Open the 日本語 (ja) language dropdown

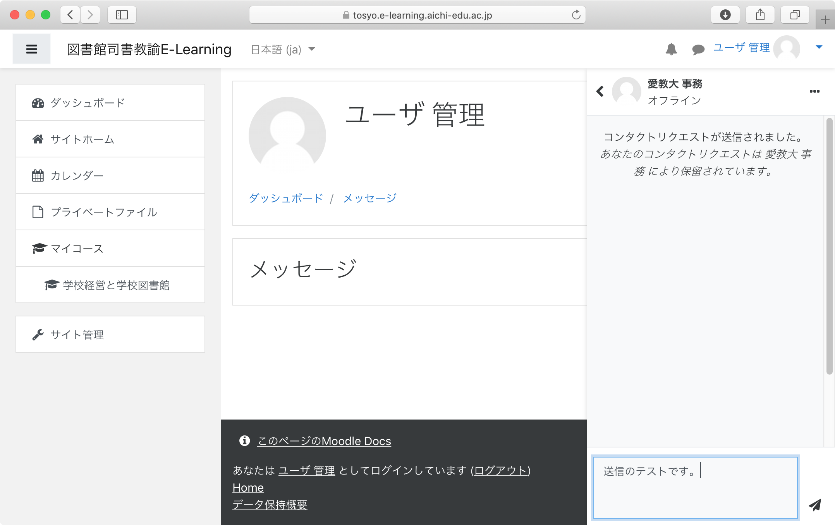pos(283,50)
